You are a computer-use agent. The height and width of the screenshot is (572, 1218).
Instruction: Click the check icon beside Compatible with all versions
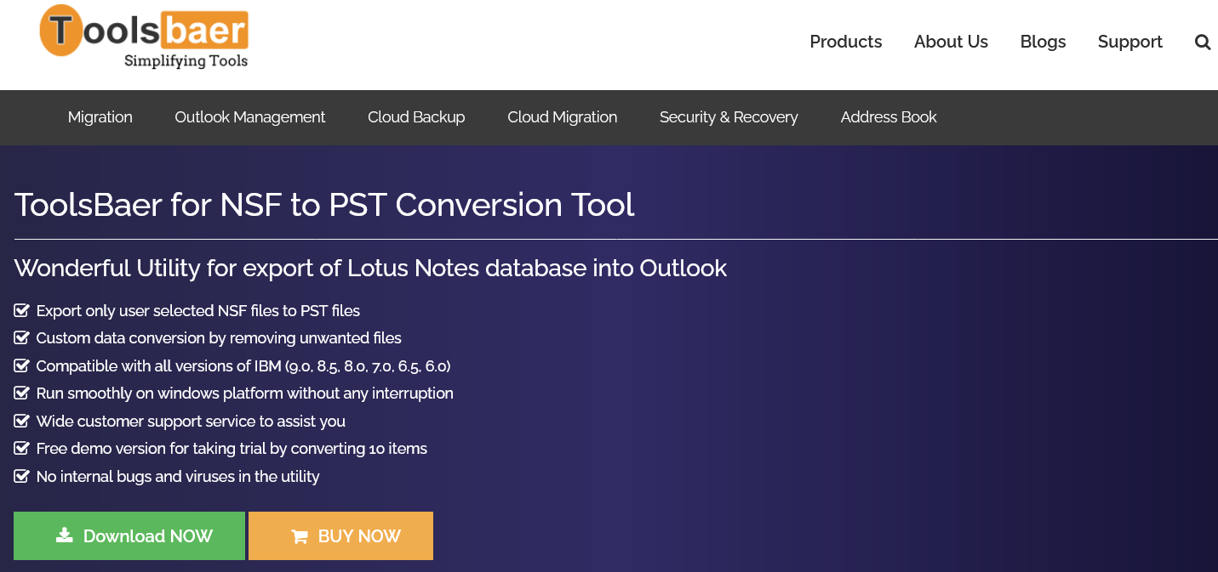22,365
